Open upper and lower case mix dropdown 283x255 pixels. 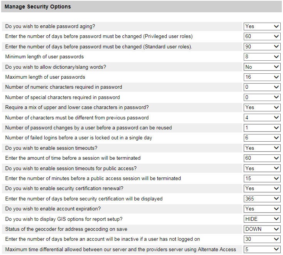click(x=262, y=108)
